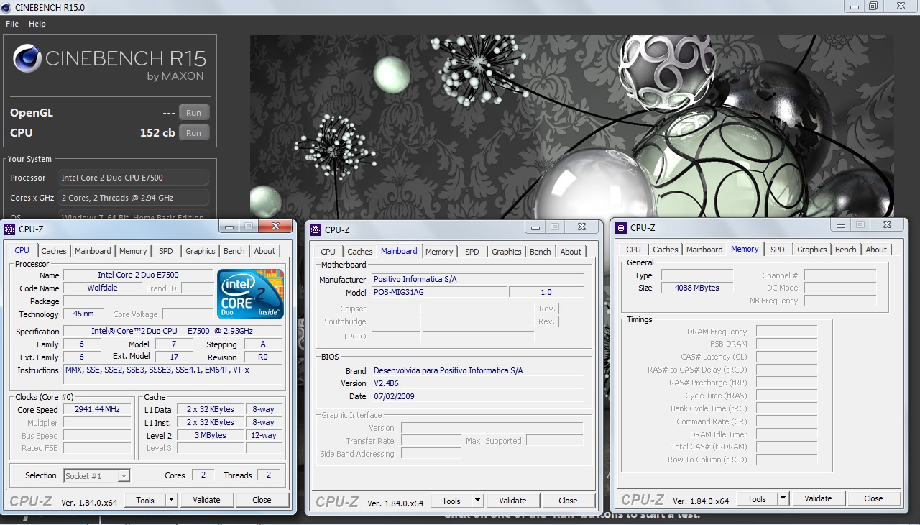The image size is (920, 525).
Task: Click the middle CPU-Z window title icon
Action: 315,229
